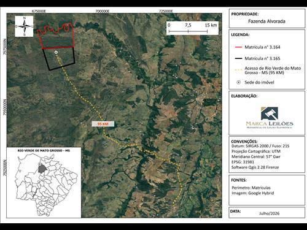The image size is (307, 230).
Task: Click the Matrícula n° 3.164 label
Action: [262, 47]
